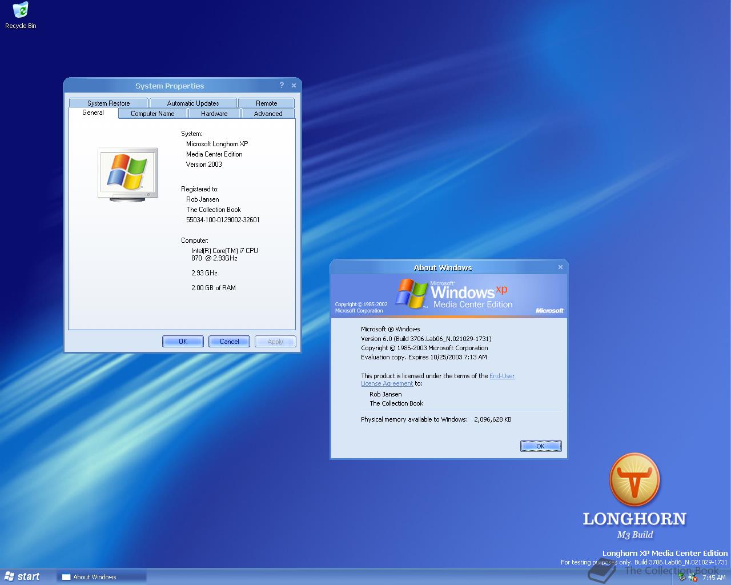
Task: Open the Remote tab
Action: [266, 103]
